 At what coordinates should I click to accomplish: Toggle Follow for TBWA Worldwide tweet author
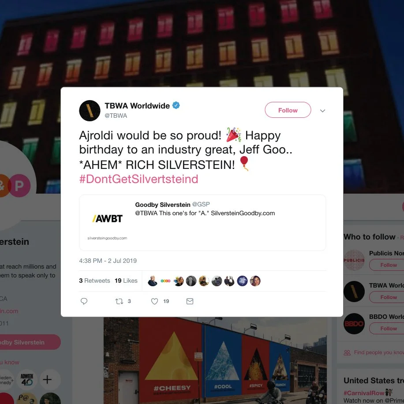coord(288,110)
